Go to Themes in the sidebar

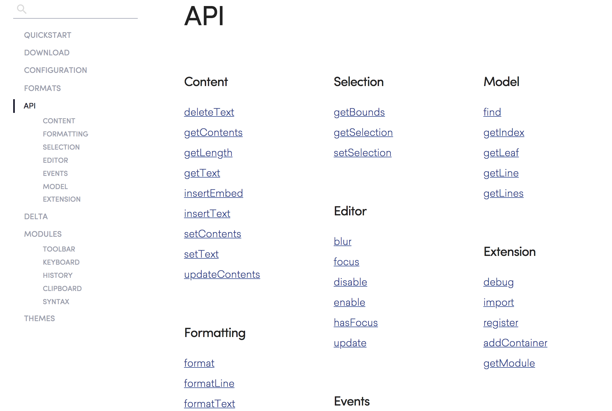point(39,318)
